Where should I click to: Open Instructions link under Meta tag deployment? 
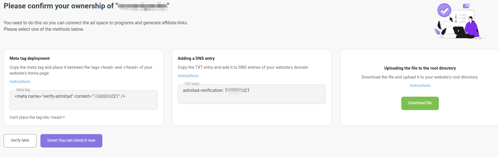pos(20,82)
